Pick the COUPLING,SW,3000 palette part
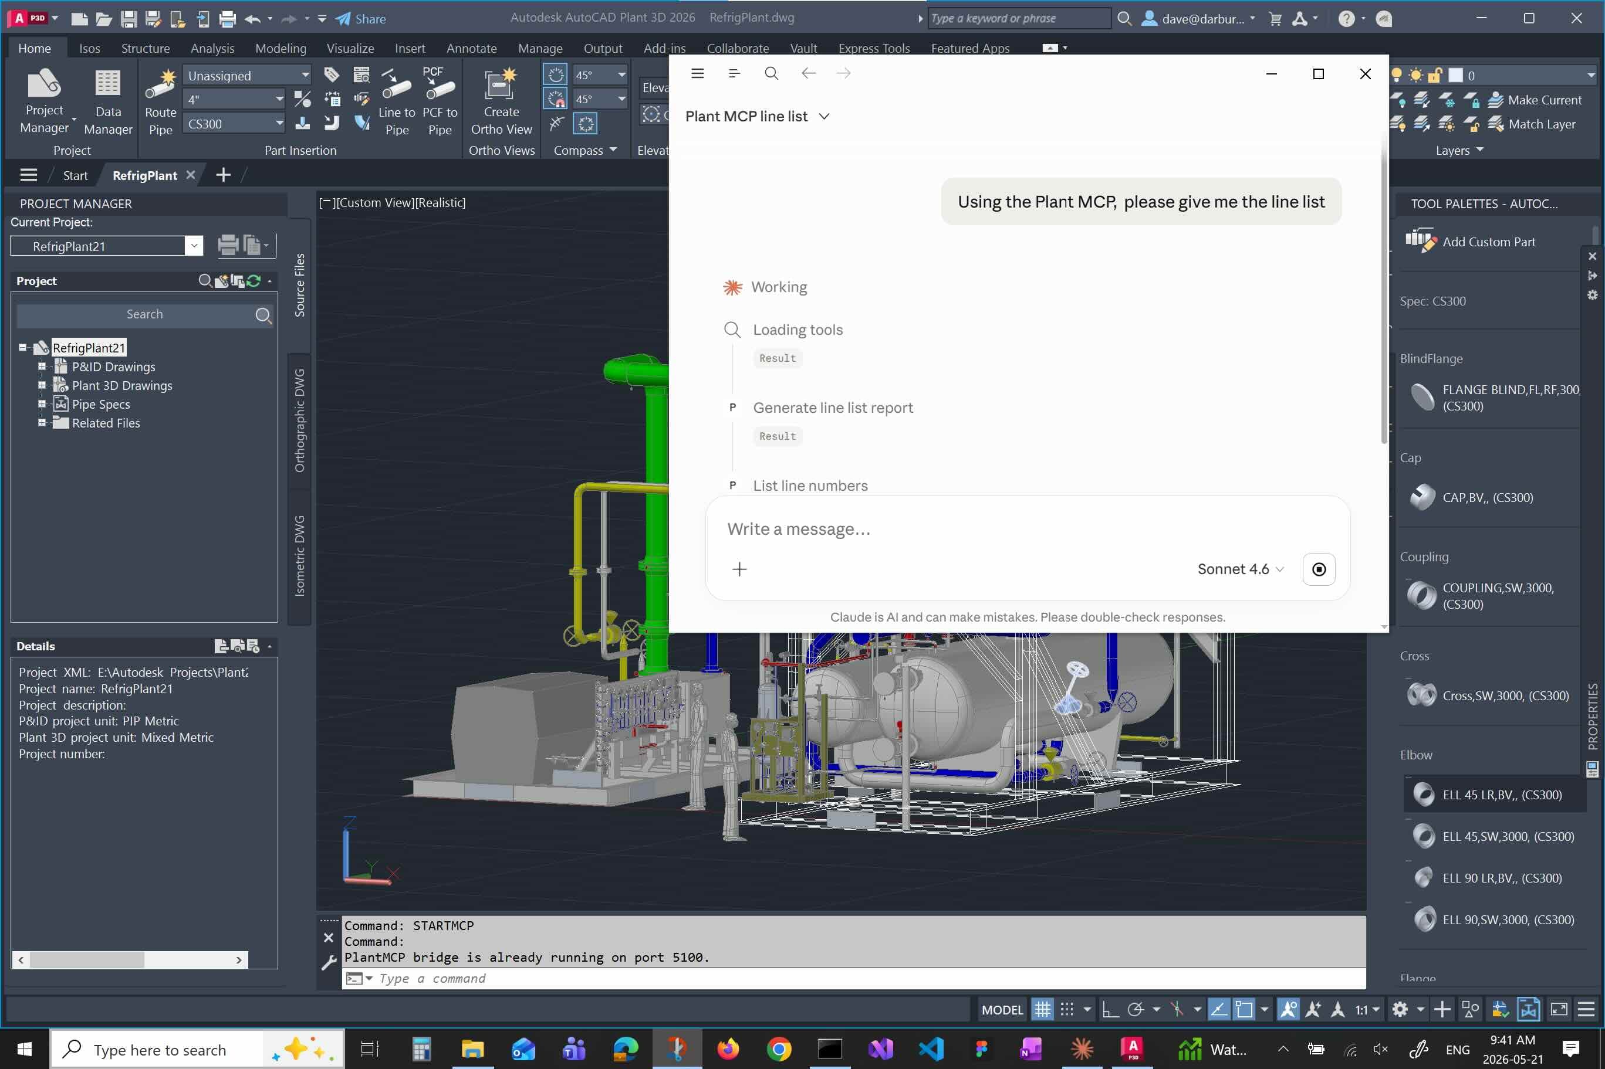 pyautogui.click(x=1481, y=595)
